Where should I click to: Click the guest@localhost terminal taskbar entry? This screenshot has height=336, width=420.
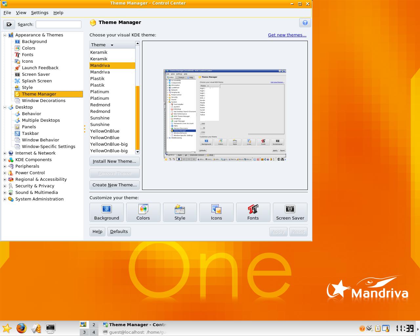(135, 332)
